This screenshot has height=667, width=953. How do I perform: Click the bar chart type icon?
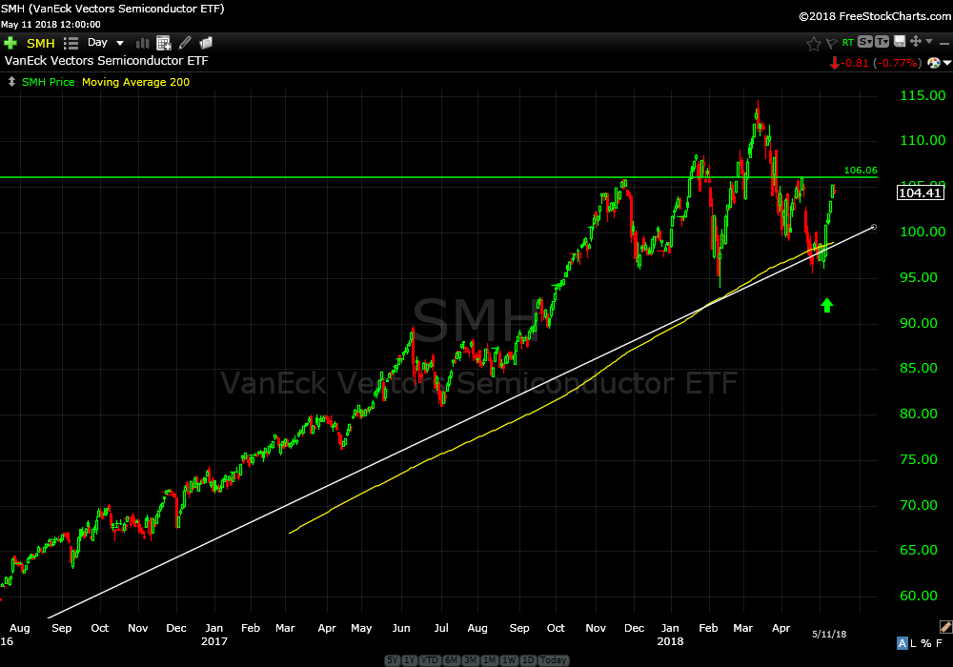(143, 43)
